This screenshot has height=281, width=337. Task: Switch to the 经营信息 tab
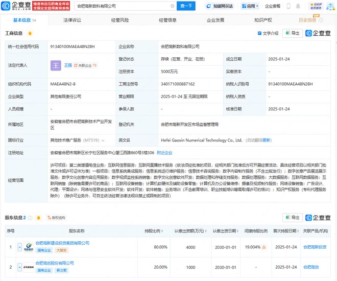point(167,20)
